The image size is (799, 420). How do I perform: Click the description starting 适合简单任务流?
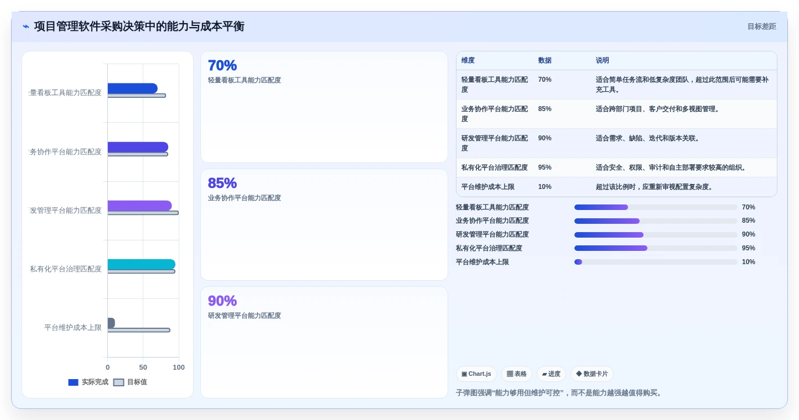pyautogui.click(x=682, y=85)
